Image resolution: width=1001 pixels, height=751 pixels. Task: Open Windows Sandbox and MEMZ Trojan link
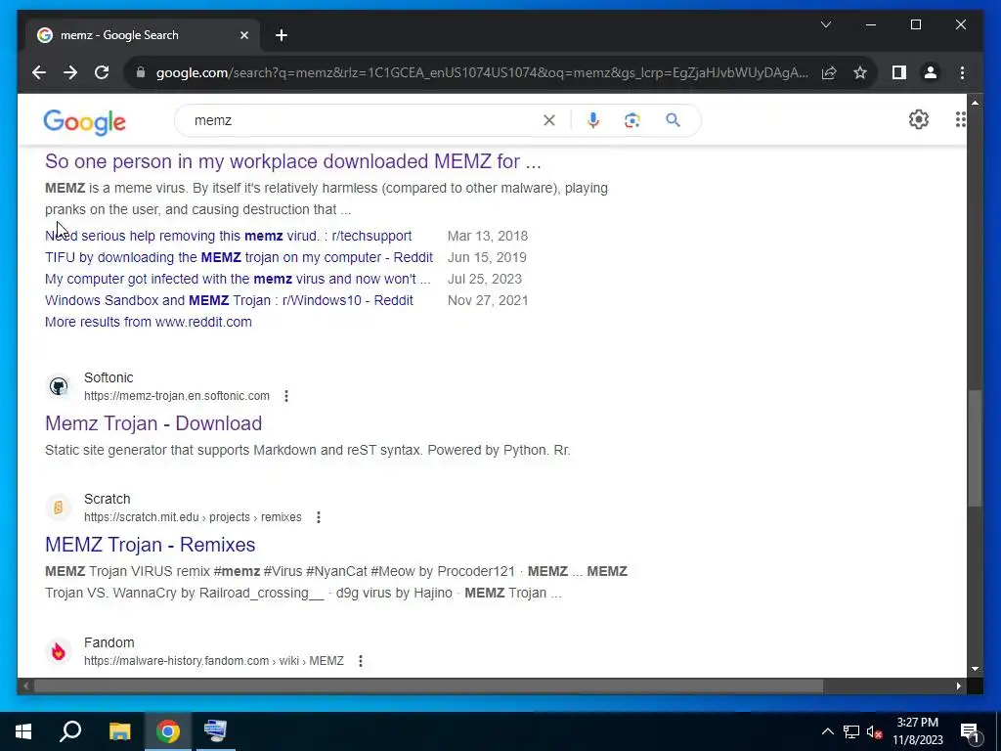(x=229, y=300)
